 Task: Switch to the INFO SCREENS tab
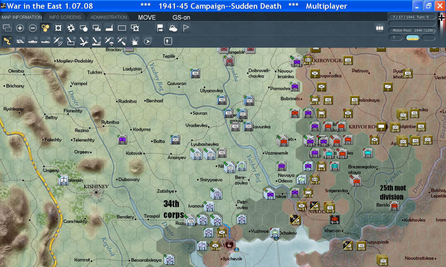point(65,17)
